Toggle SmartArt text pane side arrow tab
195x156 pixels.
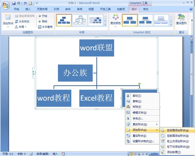pos(33,73)
